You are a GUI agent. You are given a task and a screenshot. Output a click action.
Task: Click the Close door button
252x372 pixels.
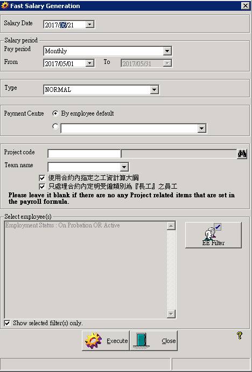coord(153,341)
